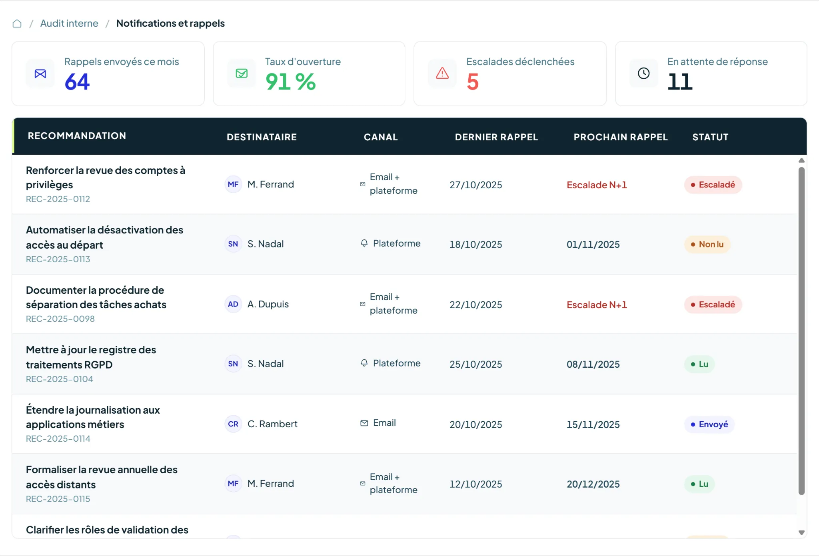Click the scroll down arrow of the table scrollbar

tap(801, 532)
